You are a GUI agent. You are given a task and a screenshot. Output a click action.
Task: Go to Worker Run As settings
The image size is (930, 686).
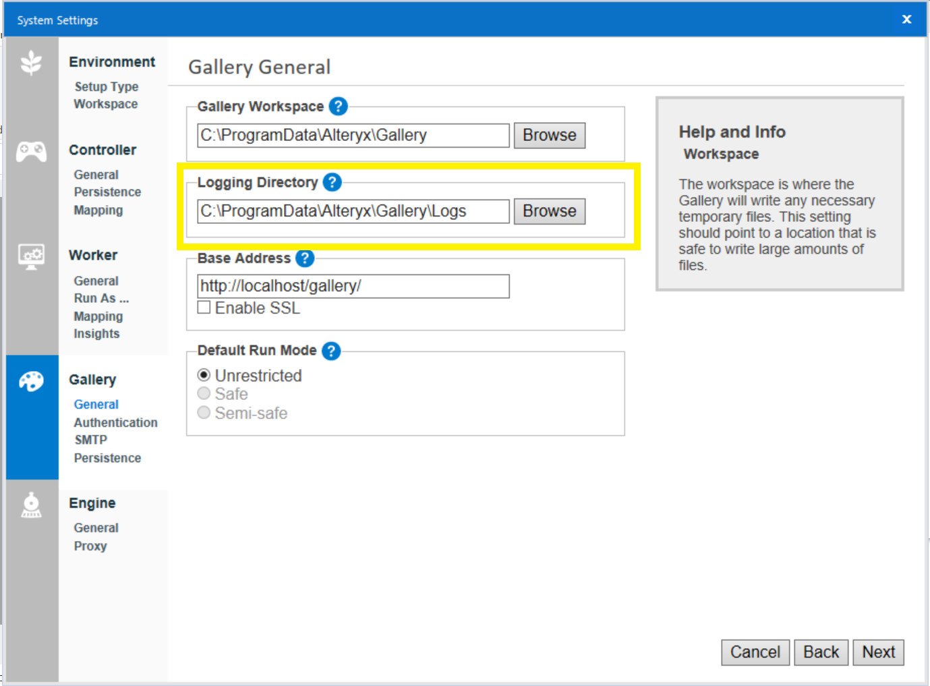pos(101,298)
